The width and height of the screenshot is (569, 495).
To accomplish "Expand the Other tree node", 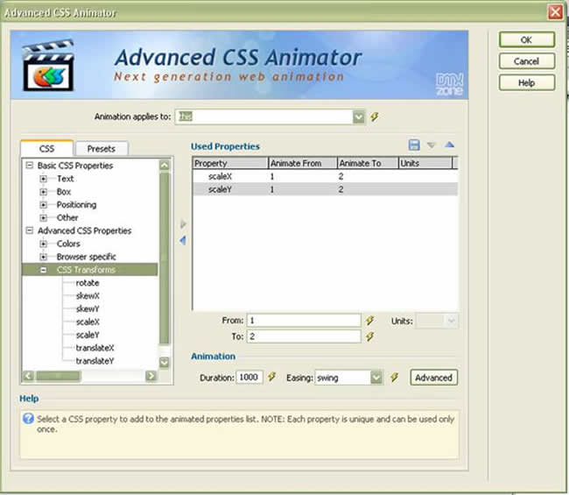I will click(43, 218).
